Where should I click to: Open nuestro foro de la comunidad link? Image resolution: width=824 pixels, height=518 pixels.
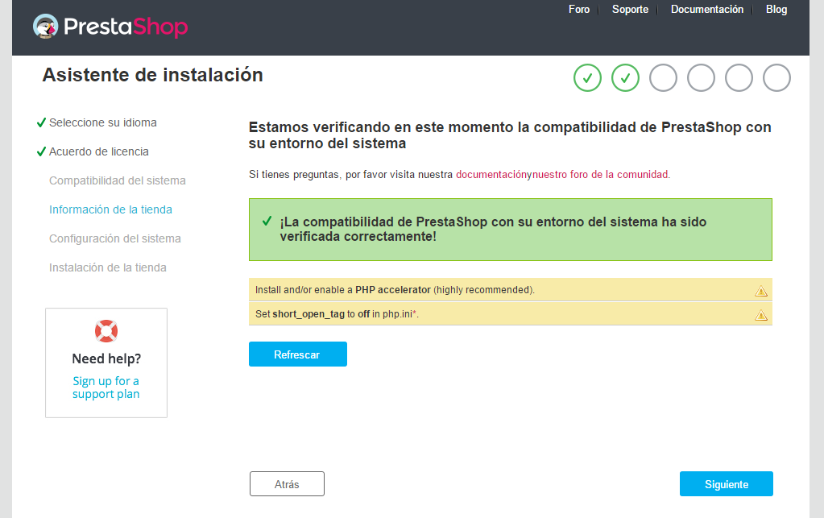click(601, 175)
